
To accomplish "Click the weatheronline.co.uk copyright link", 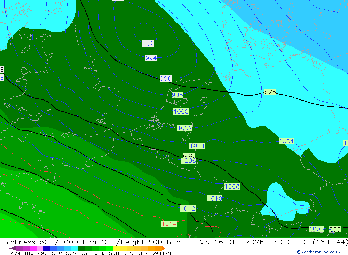I will (319, 252).
